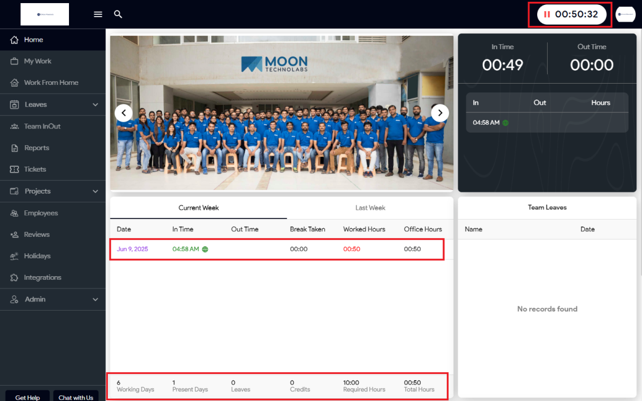Expand the Projects submenu chevron
642x401 pixels.
pos(95,191)
